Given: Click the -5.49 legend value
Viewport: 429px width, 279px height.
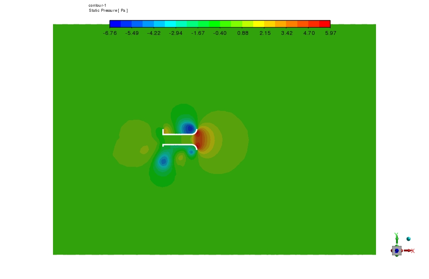Looking at the screenshot, I should click(132, 33).
